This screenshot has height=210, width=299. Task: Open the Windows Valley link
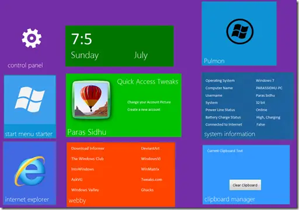click(x=85, y=190)
